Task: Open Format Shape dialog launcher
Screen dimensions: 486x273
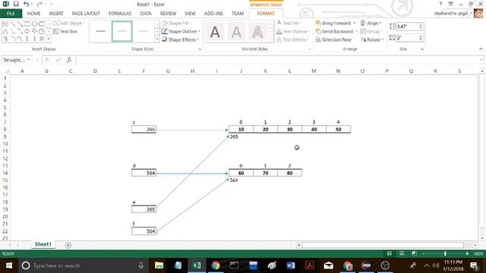Action: [200, 49]
